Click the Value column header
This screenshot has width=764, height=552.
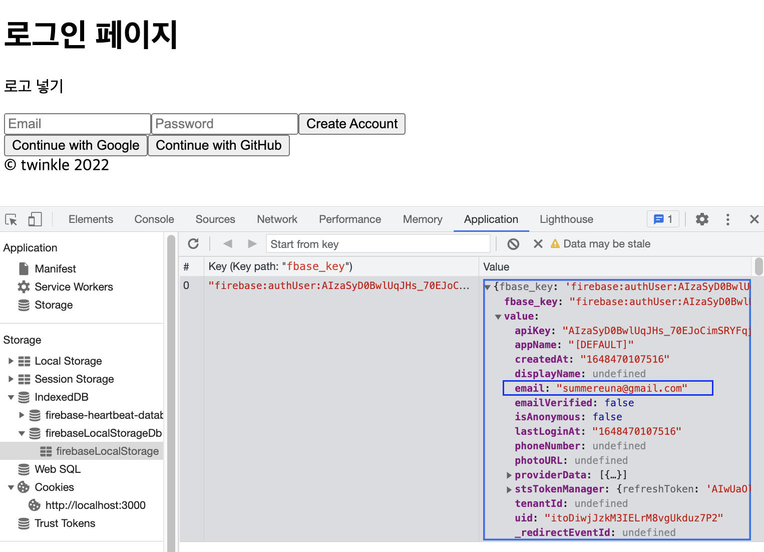coord(615,266)
